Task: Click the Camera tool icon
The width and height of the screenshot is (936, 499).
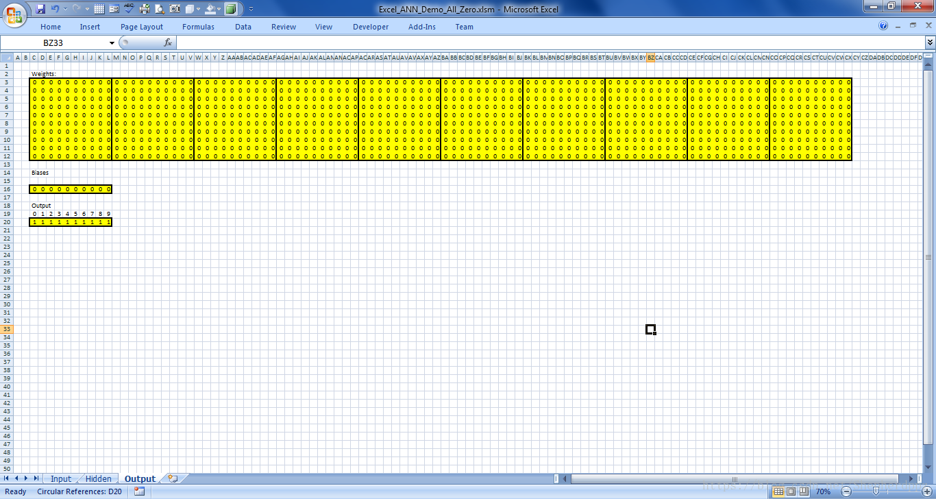Action: (175, 9)
